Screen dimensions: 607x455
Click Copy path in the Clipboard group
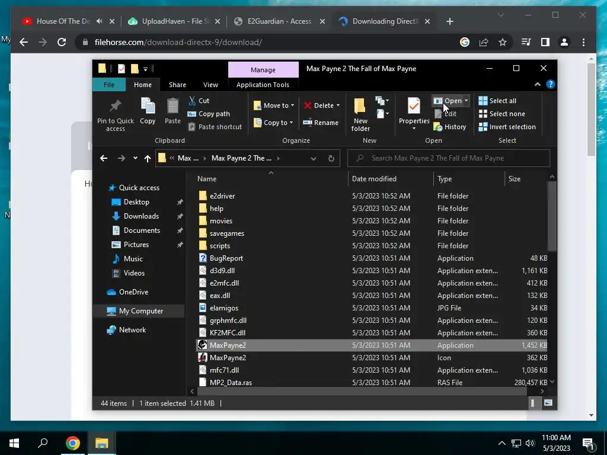tap(209, 114)
